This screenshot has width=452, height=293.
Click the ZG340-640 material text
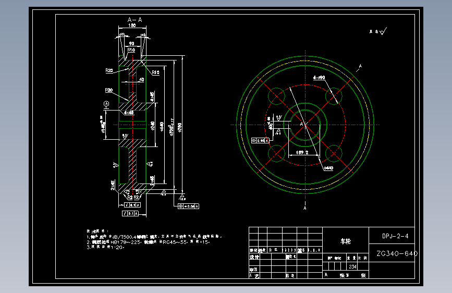click(397, 253)
